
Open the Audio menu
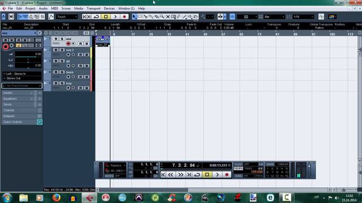click(x=43, y=8)
